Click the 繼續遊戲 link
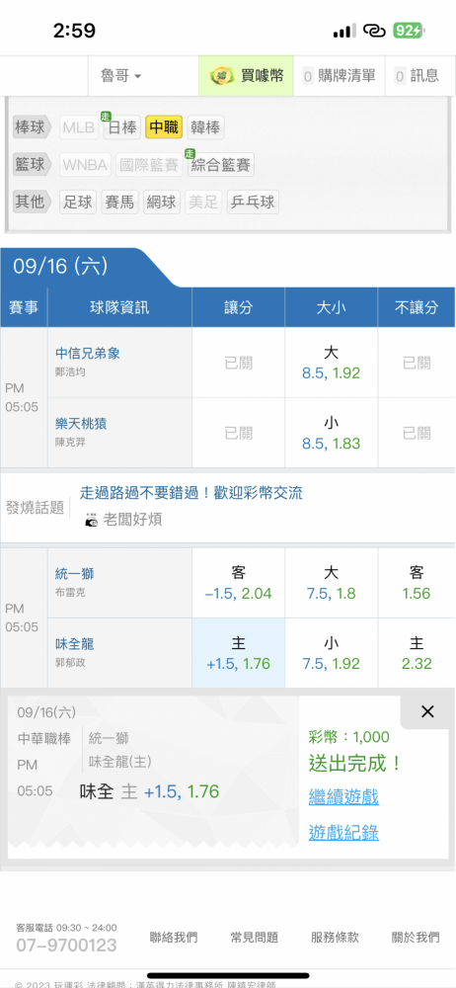456x988 pixels. tap(343, 797)
